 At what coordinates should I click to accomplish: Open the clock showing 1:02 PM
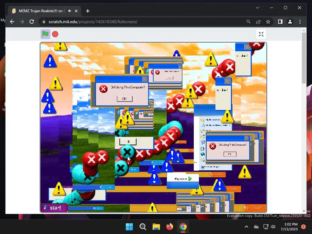(x=289, y=227)
